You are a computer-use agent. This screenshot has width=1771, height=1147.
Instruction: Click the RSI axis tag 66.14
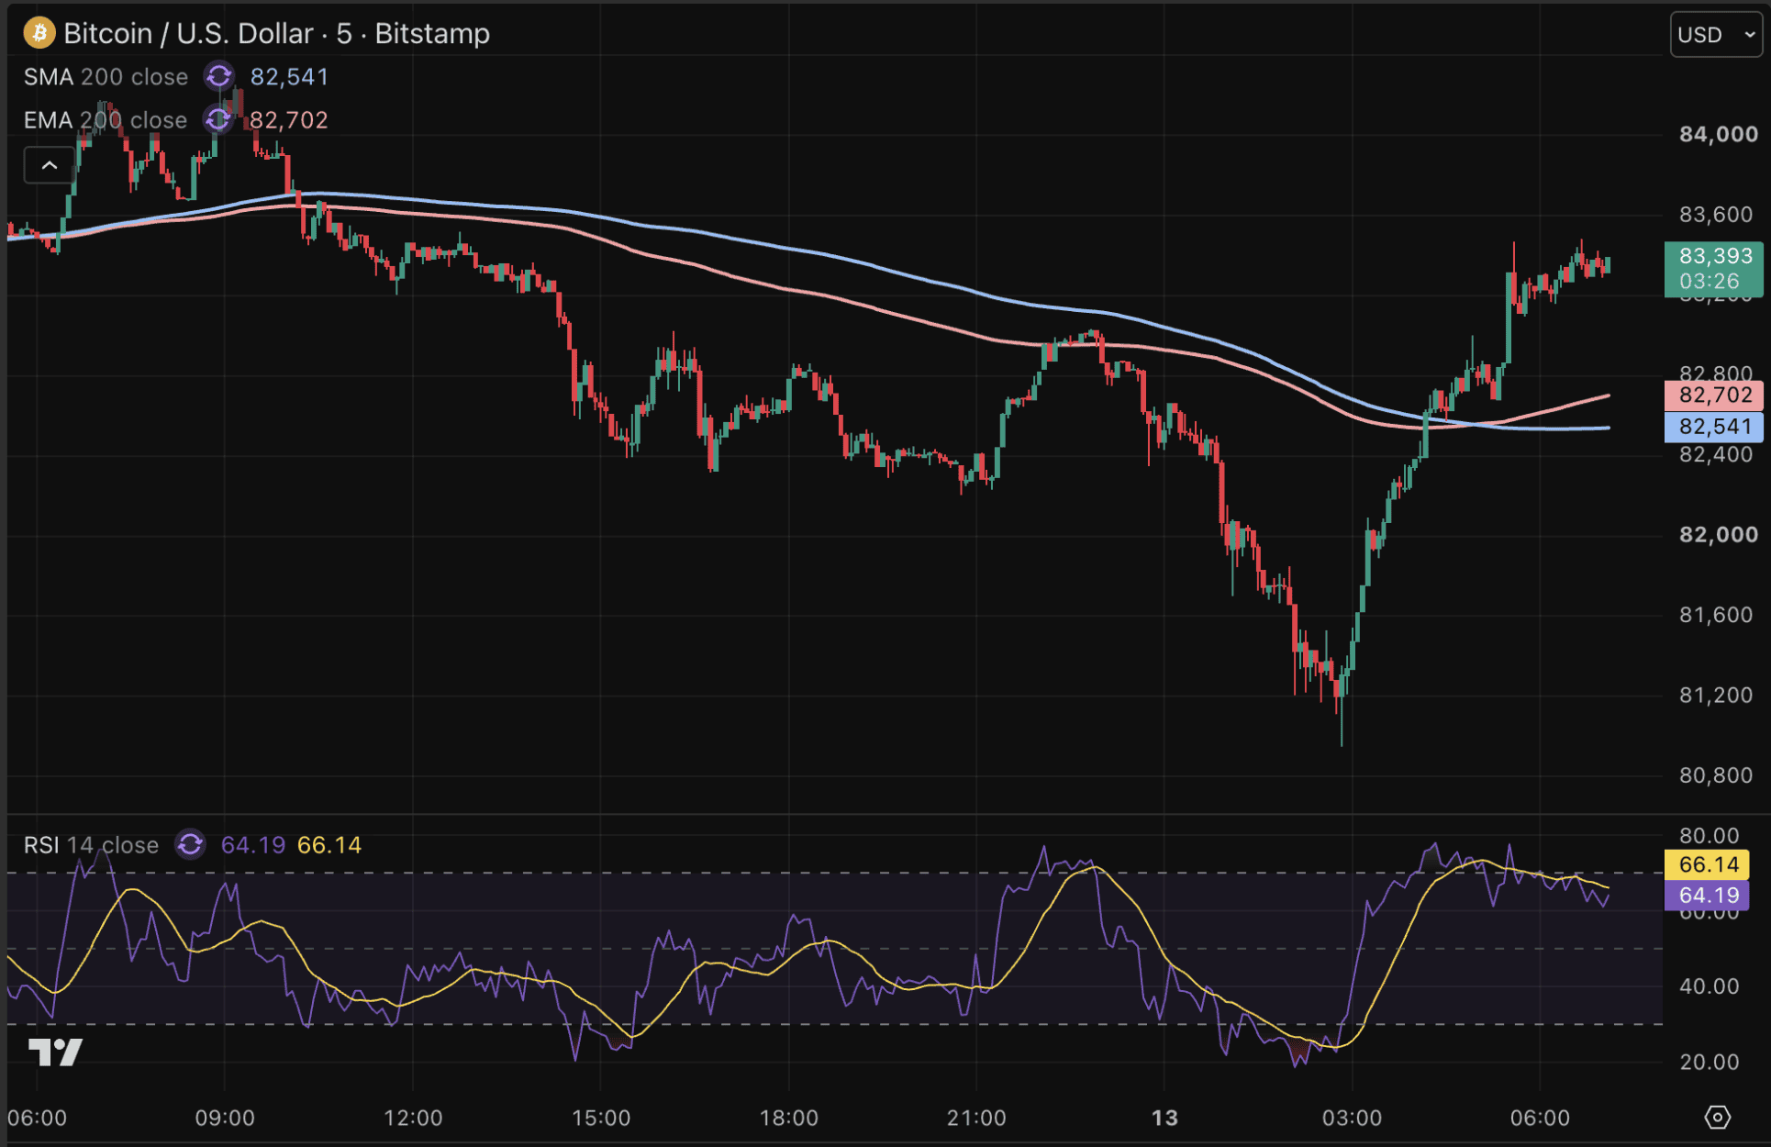coord(1708,864)
